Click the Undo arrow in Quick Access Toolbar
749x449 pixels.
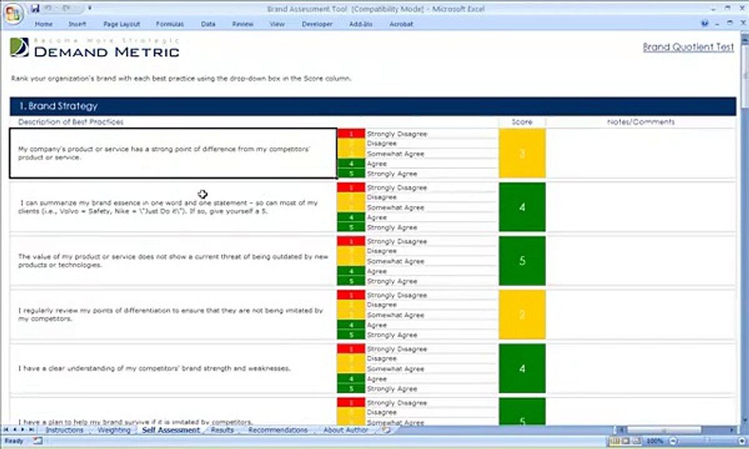(x=49, y=9)
